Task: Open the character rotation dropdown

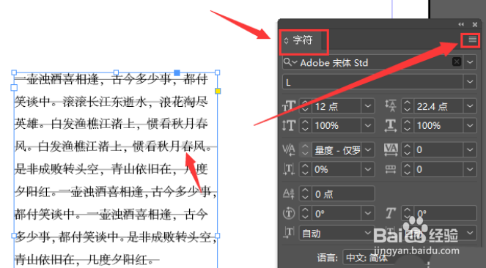Action: tap(368, 214)
